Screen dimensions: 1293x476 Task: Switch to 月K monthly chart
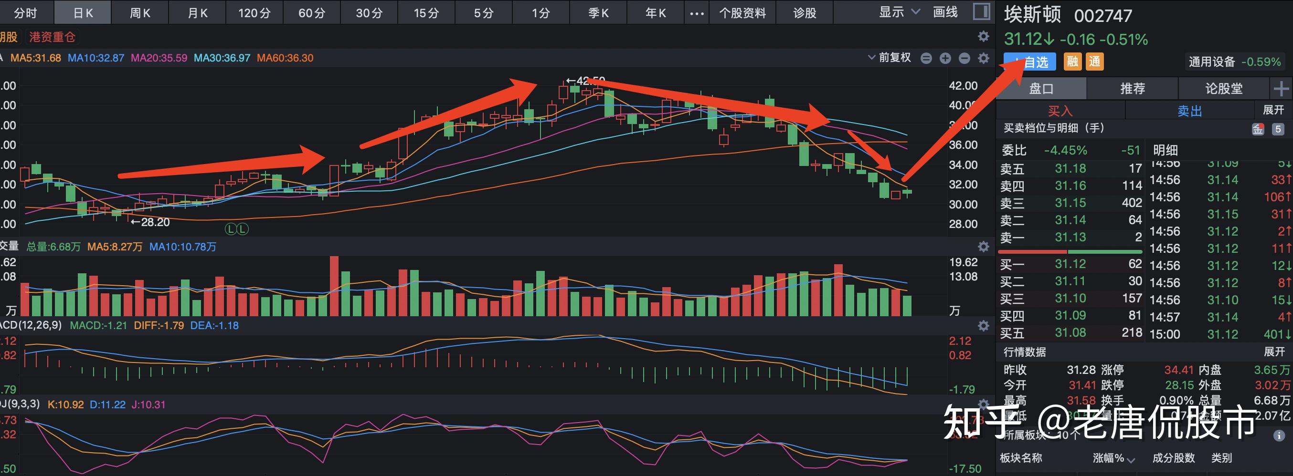click(x=197, y=12)
